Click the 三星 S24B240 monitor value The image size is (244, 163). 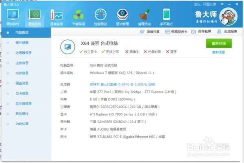click(118, 122)
